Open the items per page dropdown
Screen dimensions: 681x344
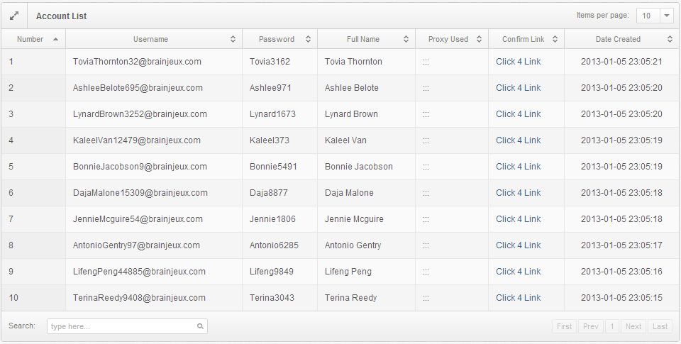click(x=667, y=16)
